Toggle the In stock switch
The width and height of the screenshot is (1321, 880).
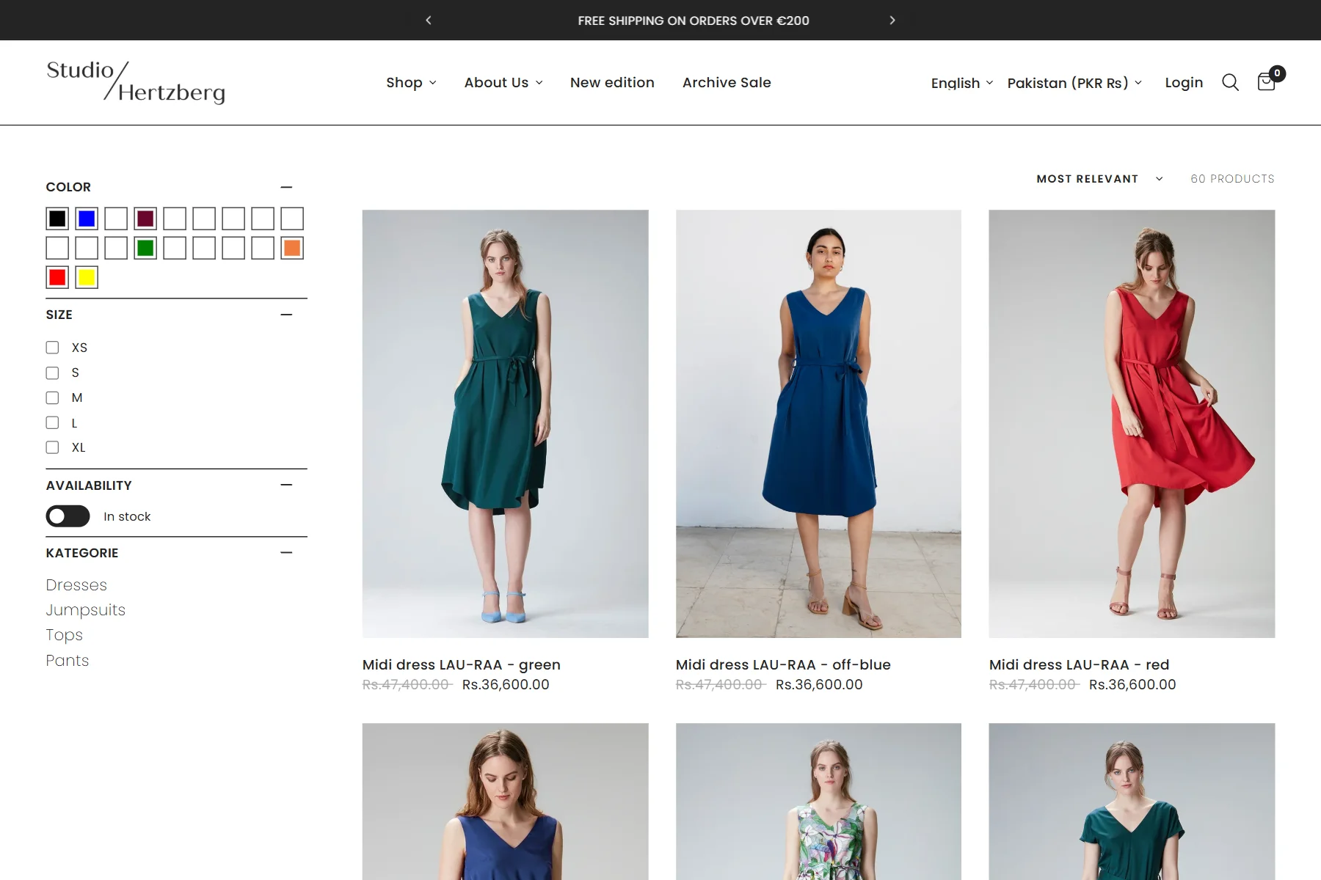pyautogui.click(x=68, y=516)
